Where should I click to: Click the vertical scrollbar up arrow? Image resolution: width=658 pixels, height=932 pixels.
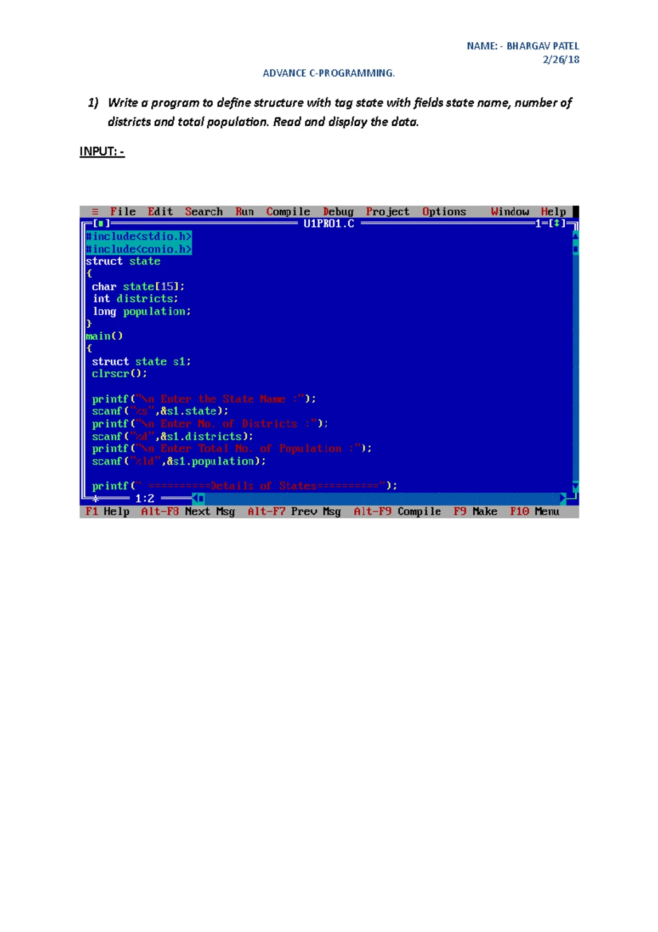coord(576,236)
